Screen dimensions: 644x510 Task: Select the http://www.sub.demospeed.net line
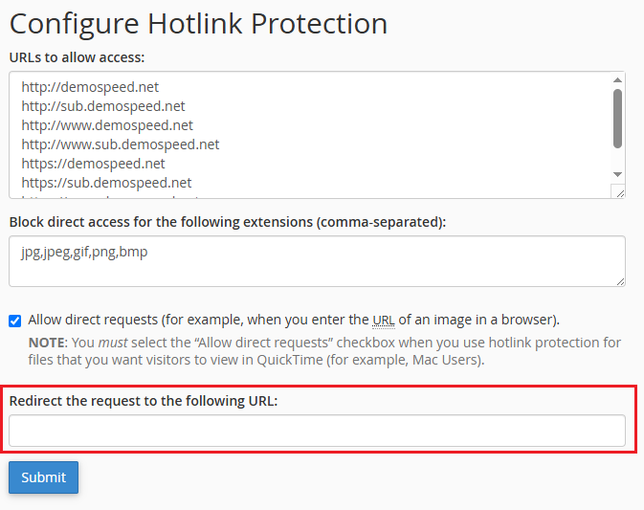coord(121,144)
